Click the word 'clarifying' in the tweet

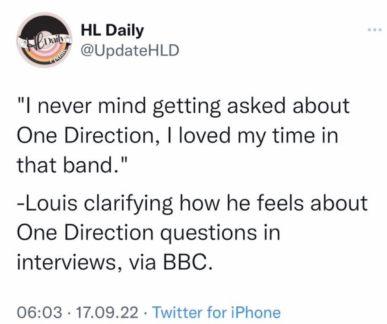[x=128, y=204]
